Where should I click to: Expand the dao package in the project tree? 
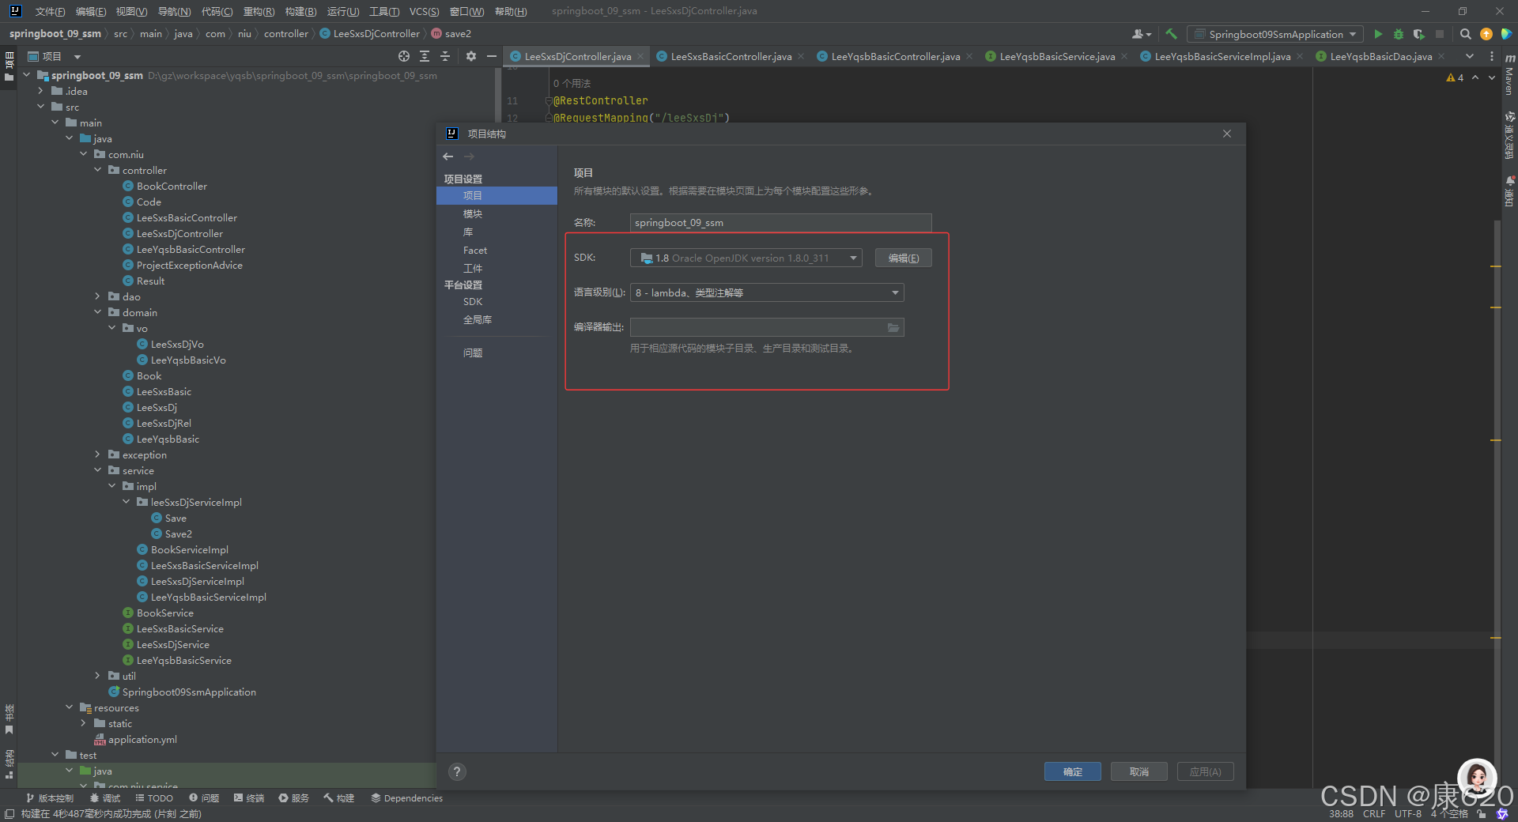pos(97,296)
